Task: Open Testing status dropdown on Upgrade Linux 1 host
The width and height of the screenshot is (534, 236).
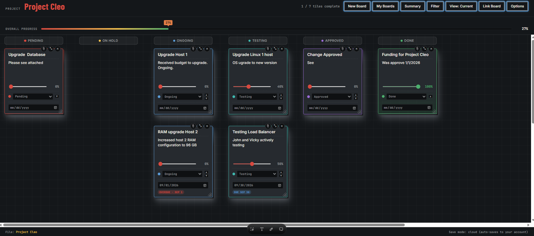Action: click(257, 97)
